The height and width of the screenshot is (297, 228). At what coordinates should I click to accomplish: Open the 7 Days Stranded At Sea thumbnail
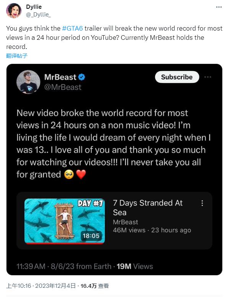65,221
